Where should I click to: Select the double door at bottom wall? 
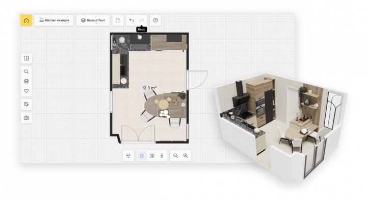[x=138, y=133]
